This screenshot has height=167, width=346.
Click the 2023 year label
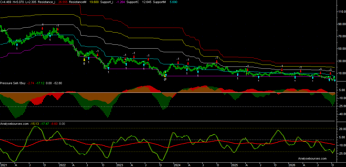click(119, 165)
